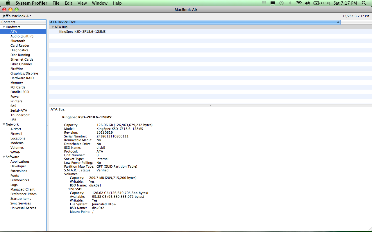Select Serial-ATA in the sidebar
Image resolution: width=372 pixels, height=232 pixels.
[x=19, y=110]
